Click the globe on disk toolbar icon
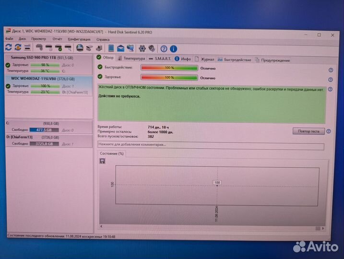The width and height of the screenshot is (344, 259). (80, 48)
